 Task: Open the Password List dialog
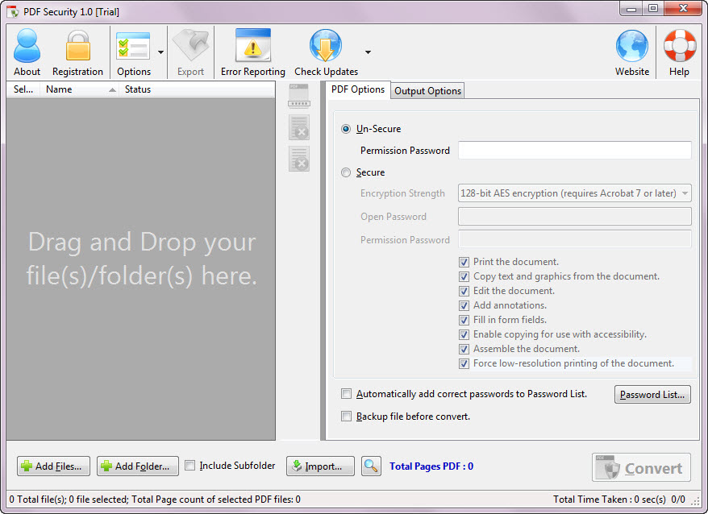[652, 395]
